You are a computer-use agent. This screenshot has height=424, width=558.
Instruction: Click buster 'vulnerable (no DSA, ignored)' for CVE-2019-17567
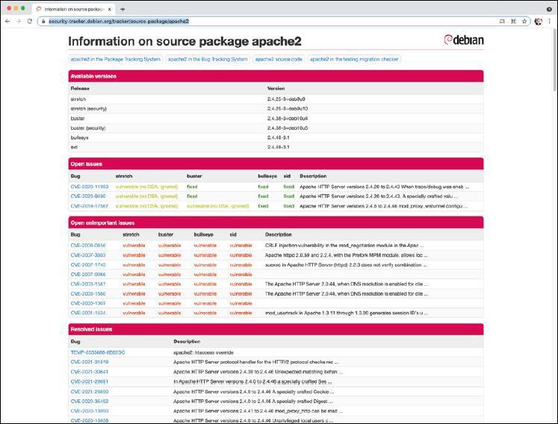click(218, 206)
